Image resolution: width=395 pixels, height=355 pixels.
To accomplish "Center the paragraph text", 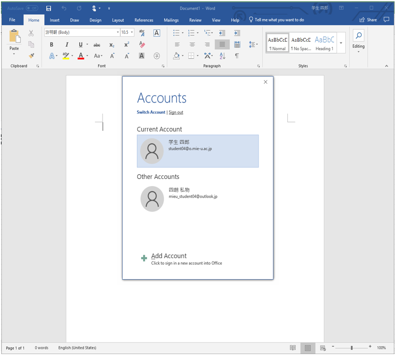I will pyautogui.click(x=192, y=44).
